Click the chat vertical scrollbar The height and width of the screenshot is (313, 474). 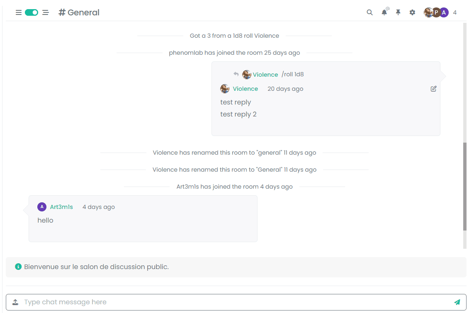click(464, 186)
